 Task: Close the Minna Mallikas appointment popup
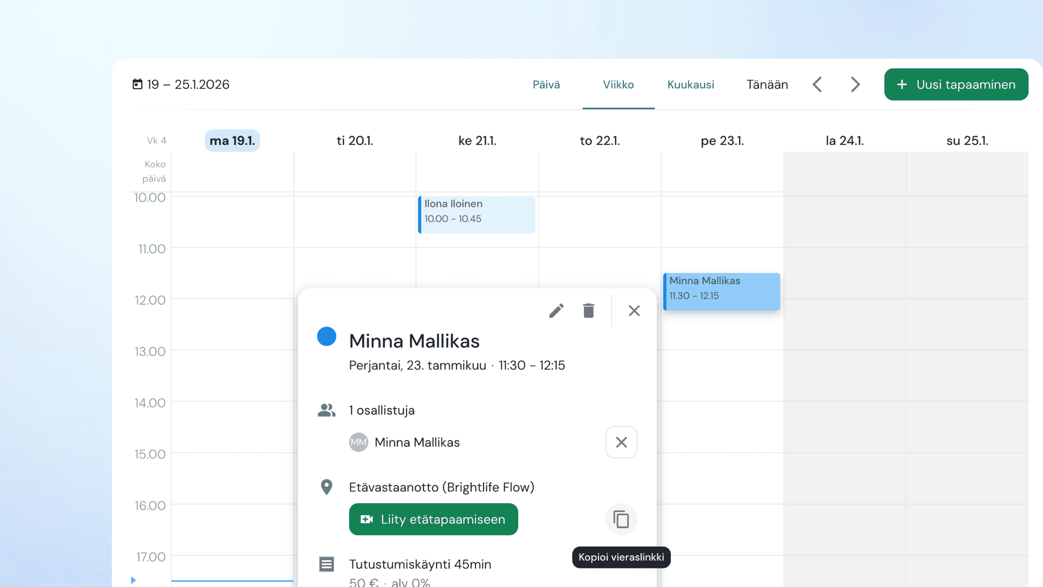click(x=634, y=311)
